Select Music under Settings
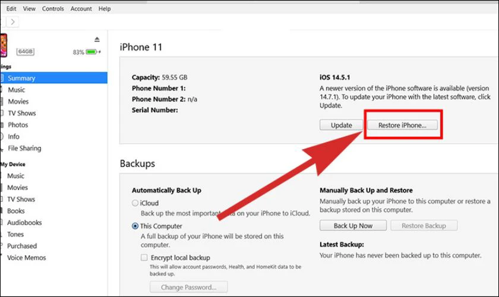This screenshot has height=297, width=499. [x=17, y=90]
